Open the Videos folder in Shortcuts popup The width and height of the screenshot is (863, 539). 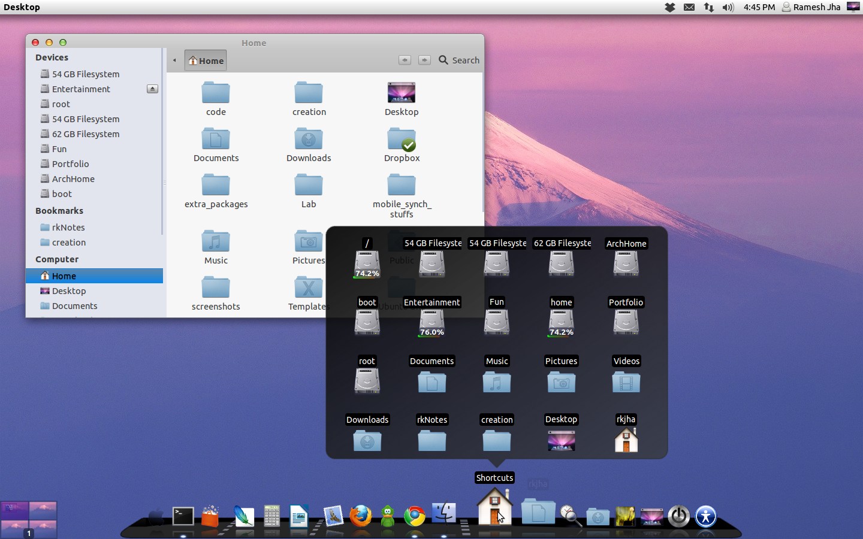tap(626, 381)
